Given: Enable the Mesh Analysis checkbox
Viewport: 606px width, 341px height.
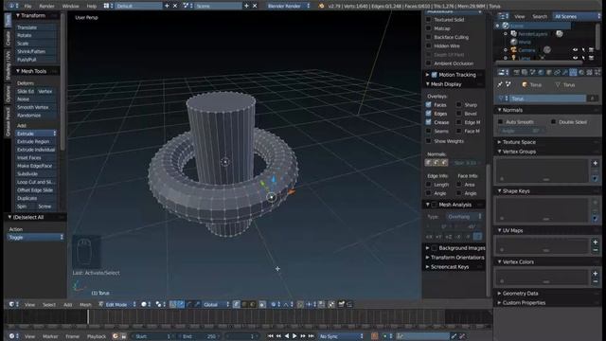Looking at the screenshot, I should pyautogui.click(x=434, y=205).
